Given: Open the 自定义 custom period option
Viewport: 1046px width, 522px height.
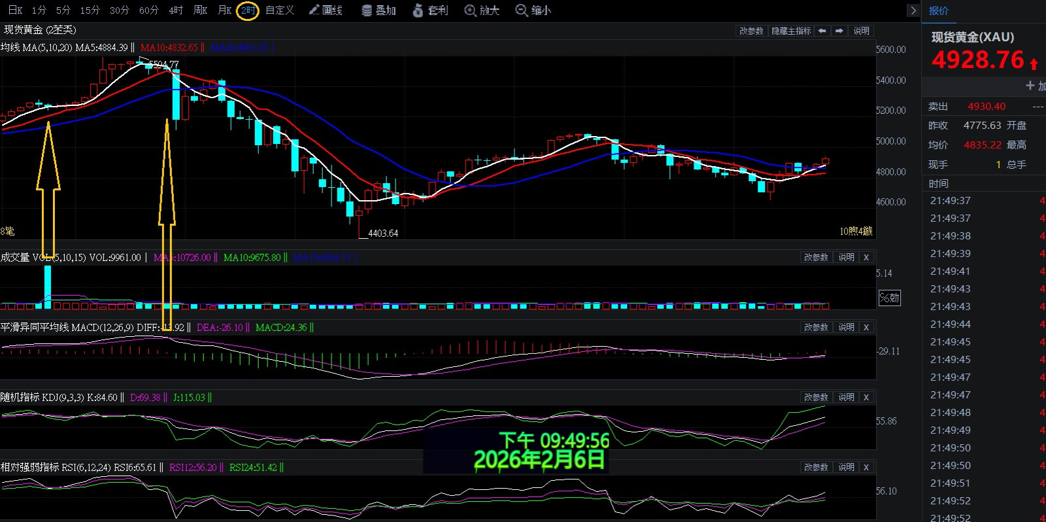Looking at the screenshot, I should (x=280, y=10).
